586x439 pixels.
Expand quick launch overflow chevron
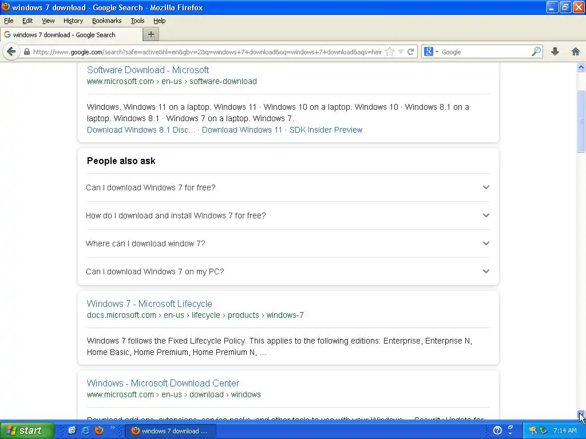[113, 428]
